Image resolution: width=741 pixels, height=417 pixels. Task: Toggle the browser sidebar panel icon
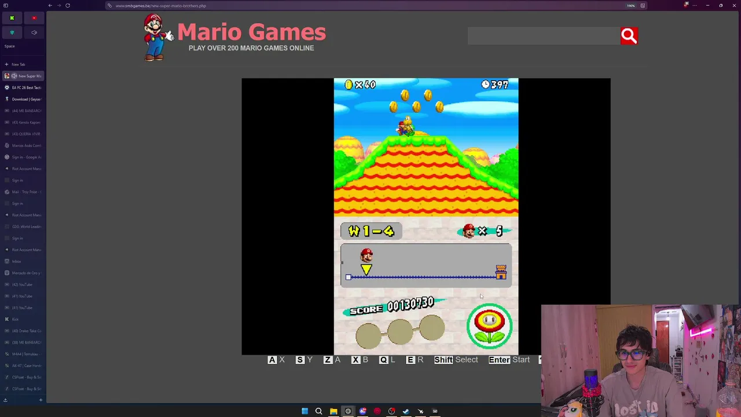[x=6, y=6]
